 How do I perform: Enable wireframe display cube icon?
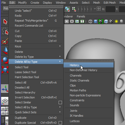coord(90,21)
